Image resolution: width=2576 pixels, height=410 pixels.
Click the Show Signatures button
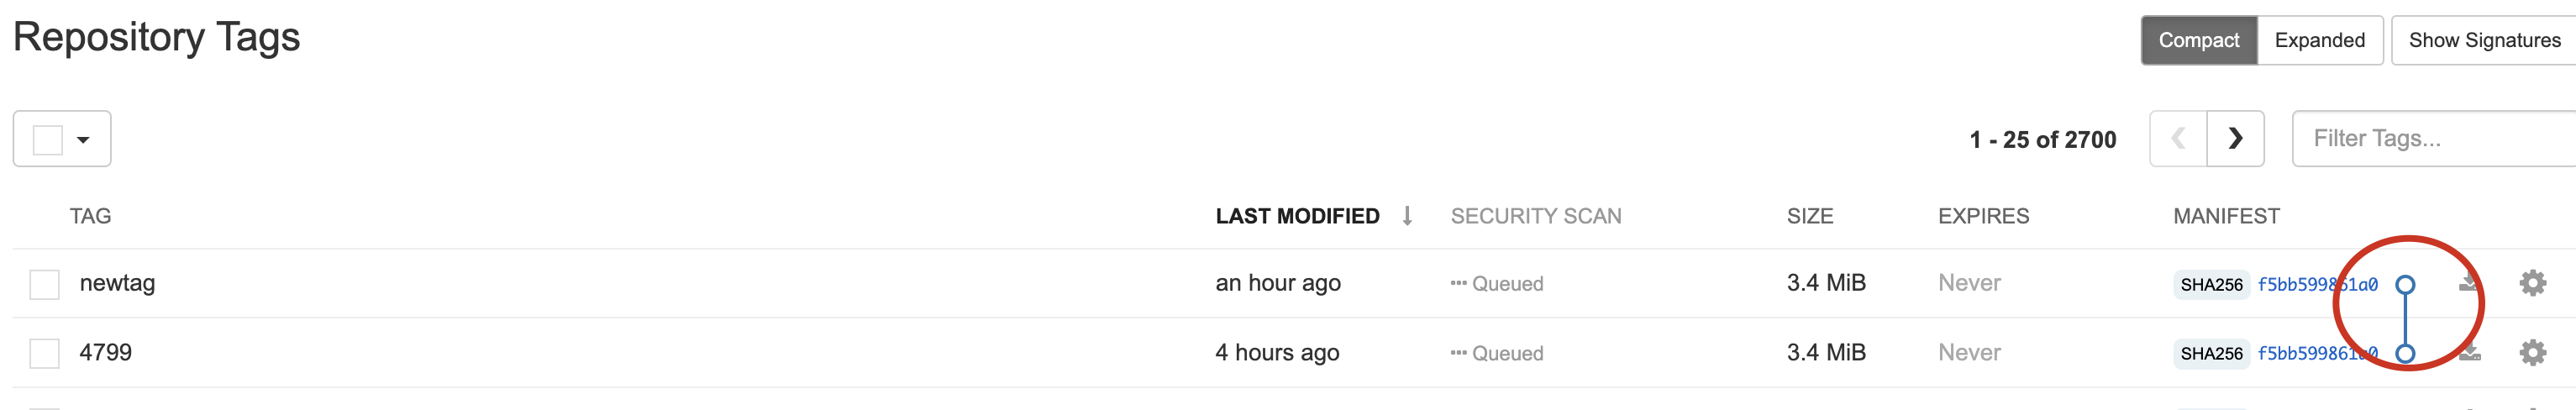(x=2484, y=40)
